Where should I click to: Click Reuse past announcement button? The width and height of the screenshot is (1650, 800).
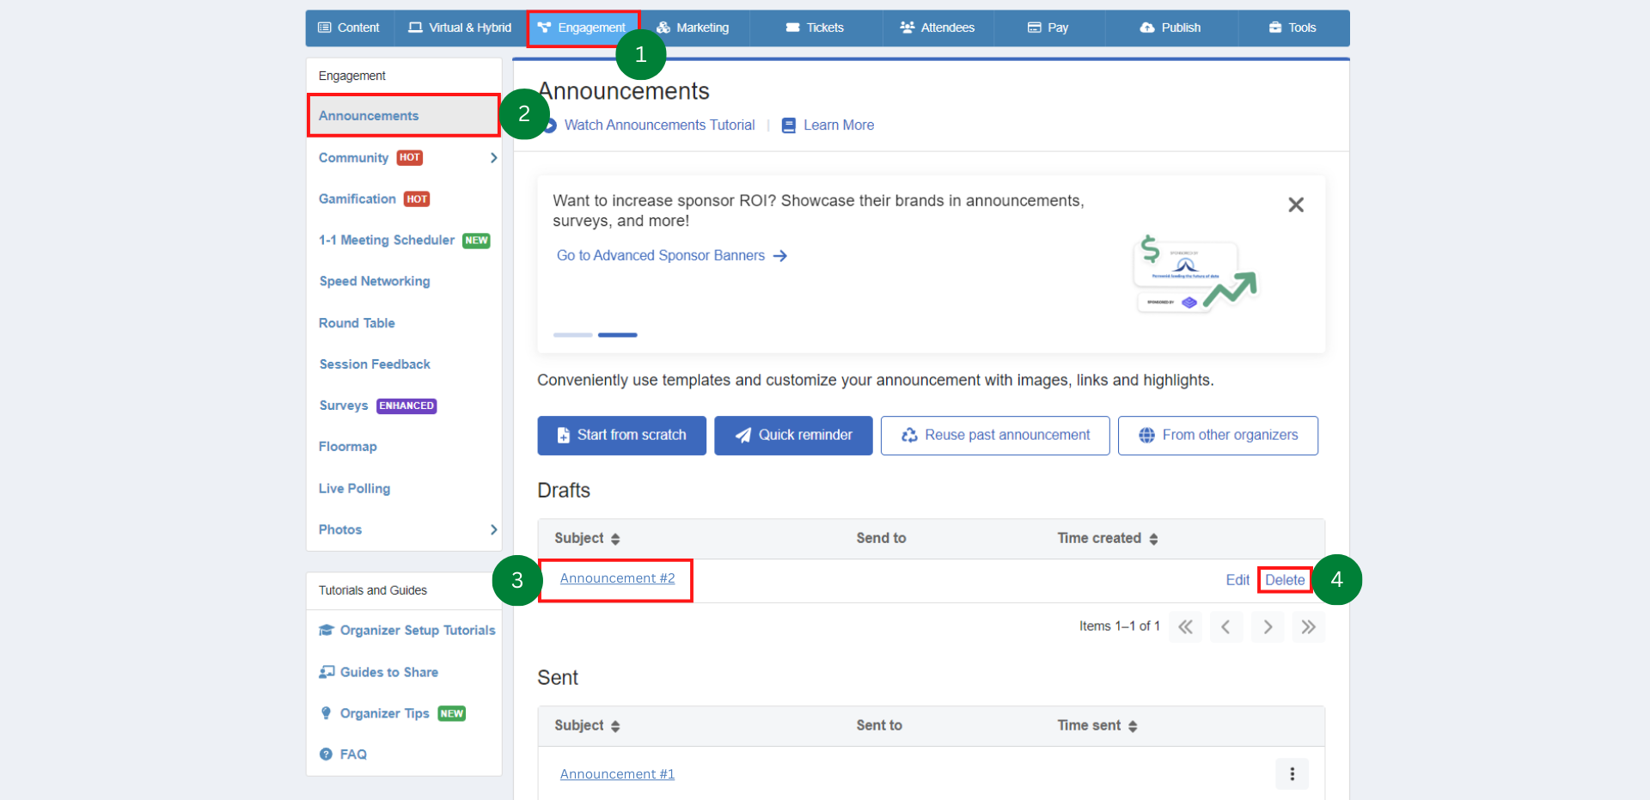point(995,436)
